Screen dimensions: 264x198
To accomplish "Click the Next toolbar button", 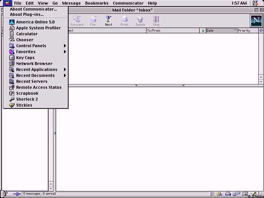I will click(x=109, y=21).
